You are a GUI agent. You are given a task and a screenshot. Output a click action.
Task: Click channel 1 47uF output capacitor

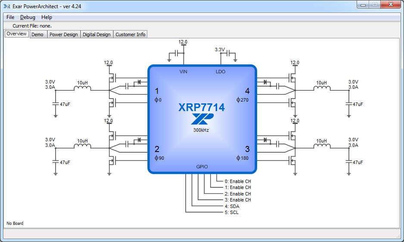click(x=56, y=104)
